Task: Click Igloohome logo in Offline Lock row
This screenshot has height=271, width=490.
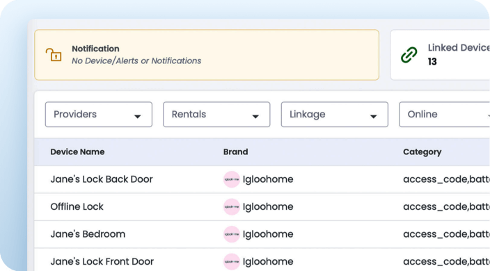Action: click(x=232, y=207)
